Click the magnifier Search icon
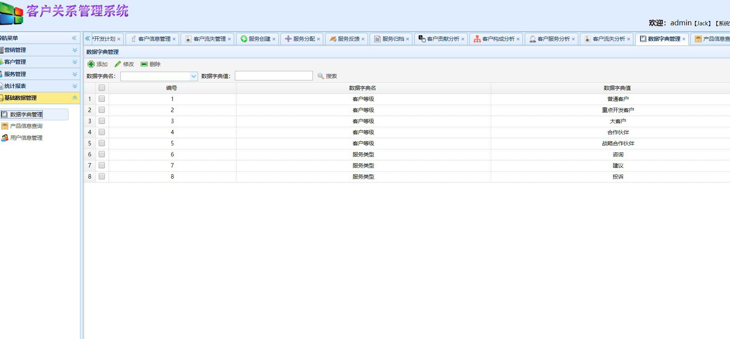This screenshot has height=339, width=730. (321, 76)
